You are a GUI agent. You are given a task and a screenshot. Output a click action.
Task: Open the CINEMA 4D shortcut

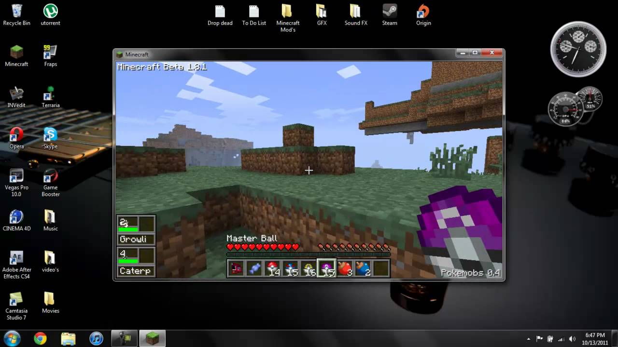pos(16,221)
